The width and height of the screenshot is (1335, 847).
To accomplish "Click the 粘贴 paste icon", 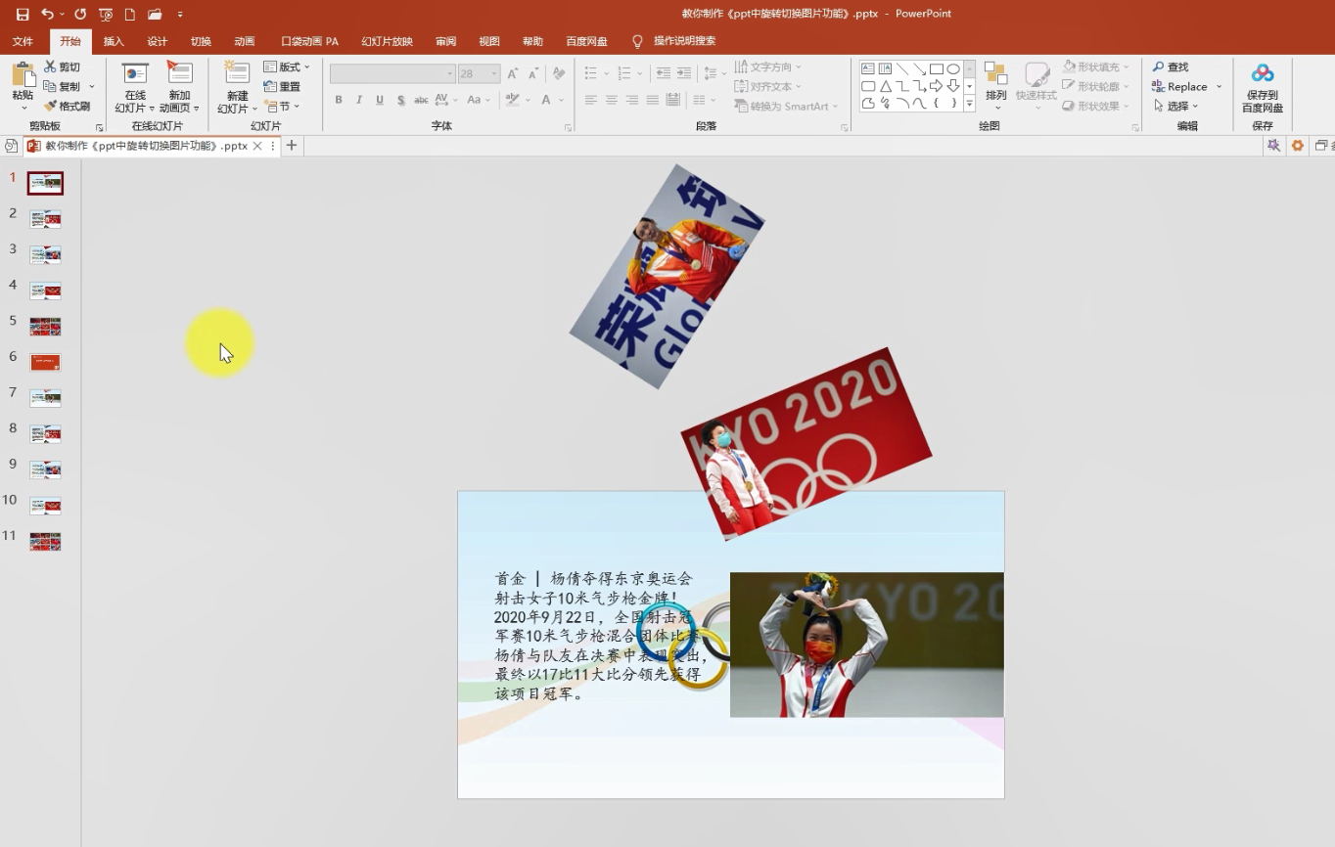I will pos(23,75).
